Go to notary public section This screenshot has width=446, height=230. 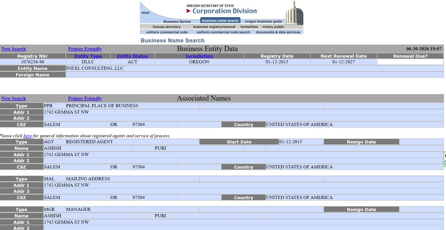coord(273,27)
